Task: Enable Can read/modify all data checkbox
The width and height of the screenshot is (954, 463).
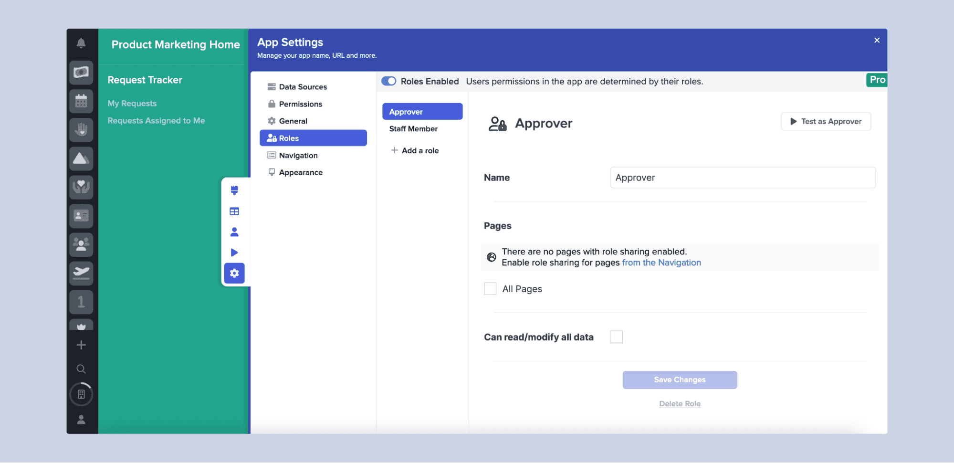Action: pos(616,337)
